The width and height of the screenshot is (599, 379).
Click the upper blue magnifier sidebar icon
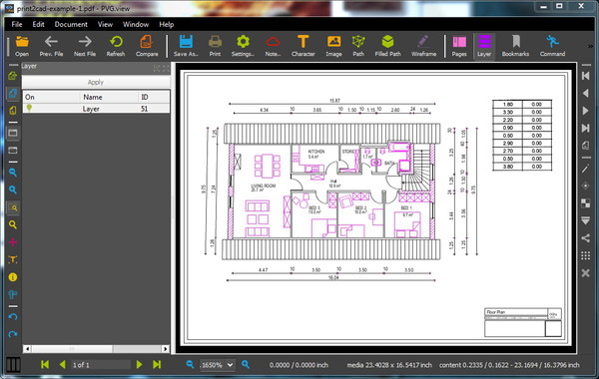pyautogui.click(x=13, y=173)
